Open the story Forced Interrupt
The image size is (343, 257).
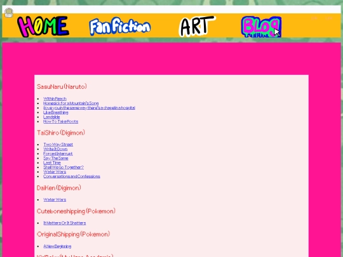(58, 154)
